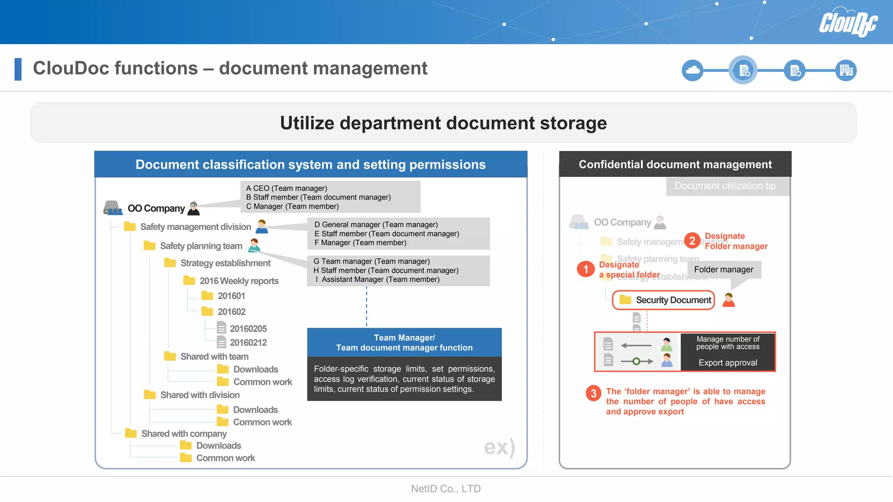Click the 2016 Weekly reports folder icon
The height and width of the screenshot is (502, 893).
[x=189, y=280]
